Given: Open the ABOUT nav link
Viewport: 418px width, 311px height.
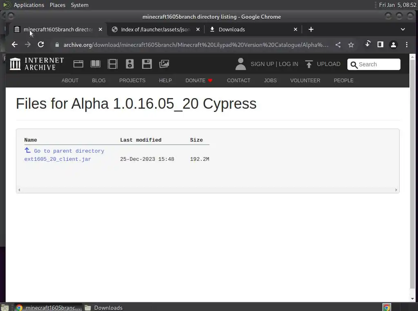Looking at the screenshot, I should (70, 81).
